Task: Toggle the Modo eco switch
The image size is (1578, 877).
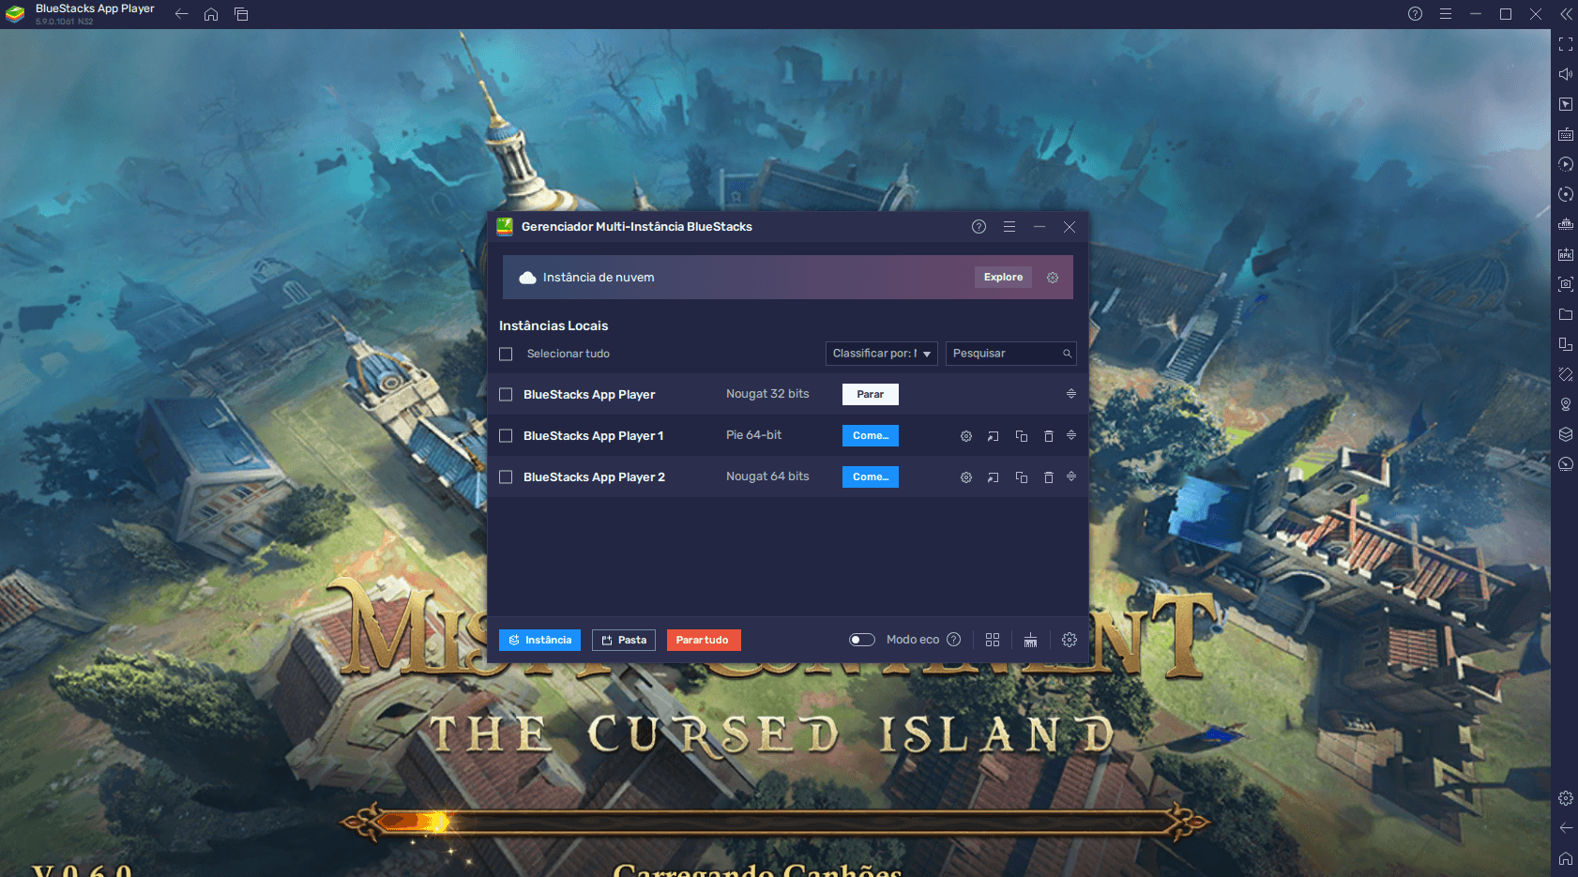Action: pyautogui.click(x=862, y=640)
